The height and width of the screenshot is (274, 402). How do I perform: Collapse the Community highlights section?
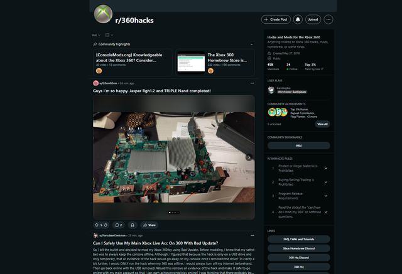(x=251, y=45)
